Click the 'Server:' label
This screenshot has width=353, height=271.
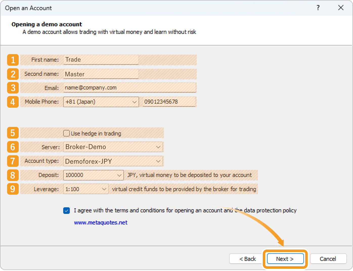(x=51, y=147)
